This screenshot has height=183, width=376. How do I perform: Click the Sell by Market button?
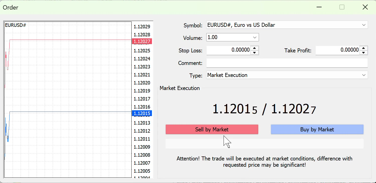tap(212, 129)
